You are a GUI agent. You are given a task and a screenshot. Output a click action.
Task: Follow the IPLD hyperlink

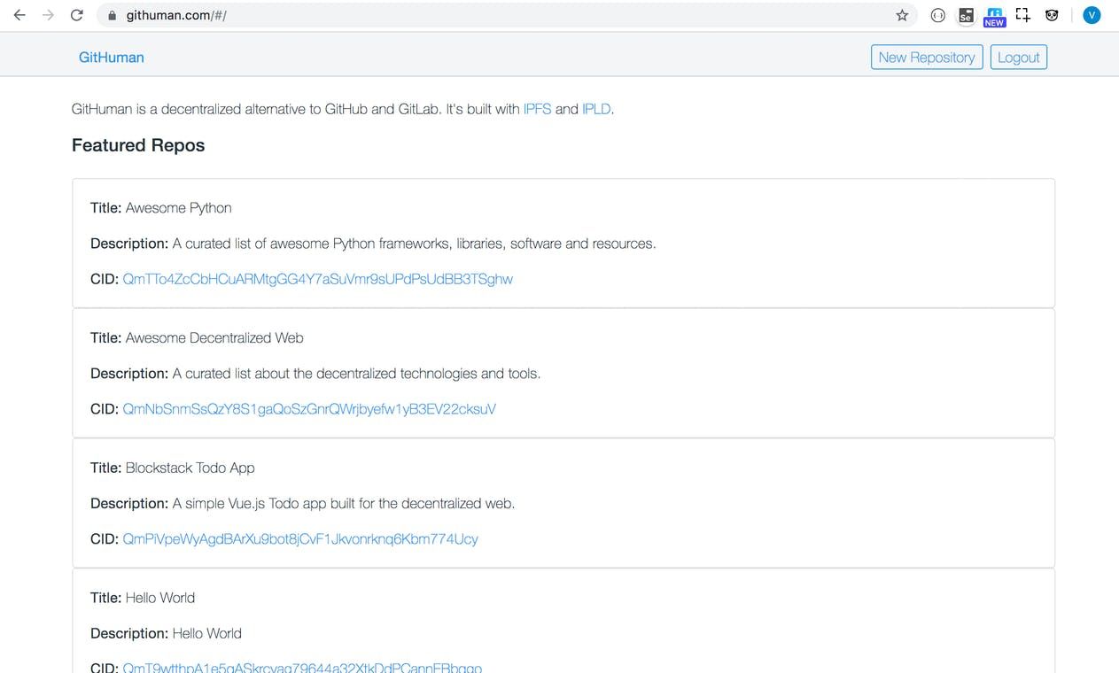[595, 109]
